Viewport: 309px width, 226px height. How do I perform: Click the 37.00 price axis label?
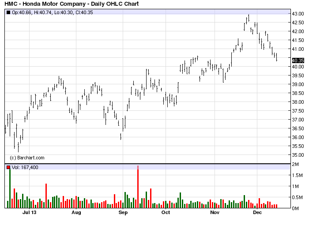298,120
